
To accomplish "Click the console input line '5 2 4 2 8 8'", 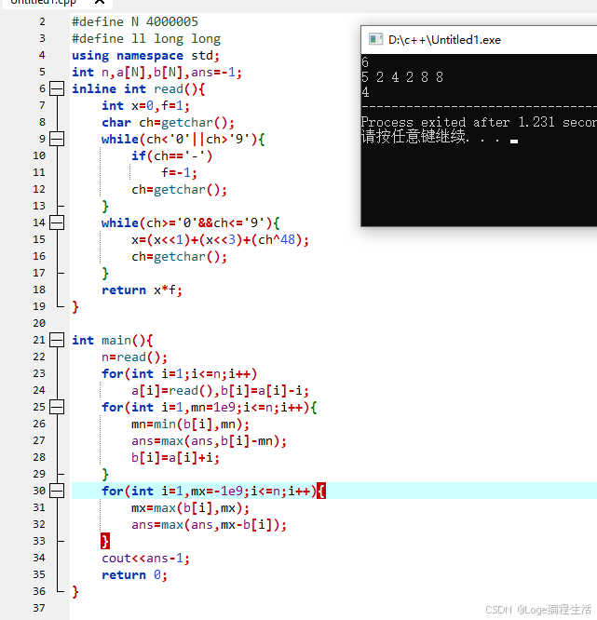I will point(402,77).
